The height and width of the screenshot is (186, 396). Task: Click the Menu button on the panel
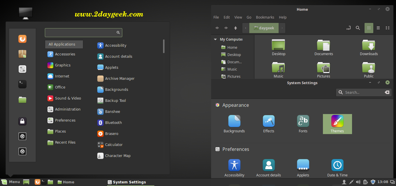[x=11, y=182]
